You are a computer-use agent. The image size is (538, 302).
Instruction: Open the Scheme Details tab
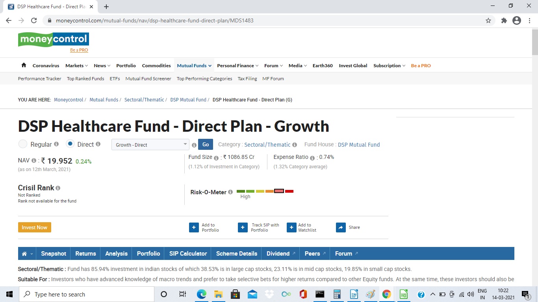pos(237,254)
